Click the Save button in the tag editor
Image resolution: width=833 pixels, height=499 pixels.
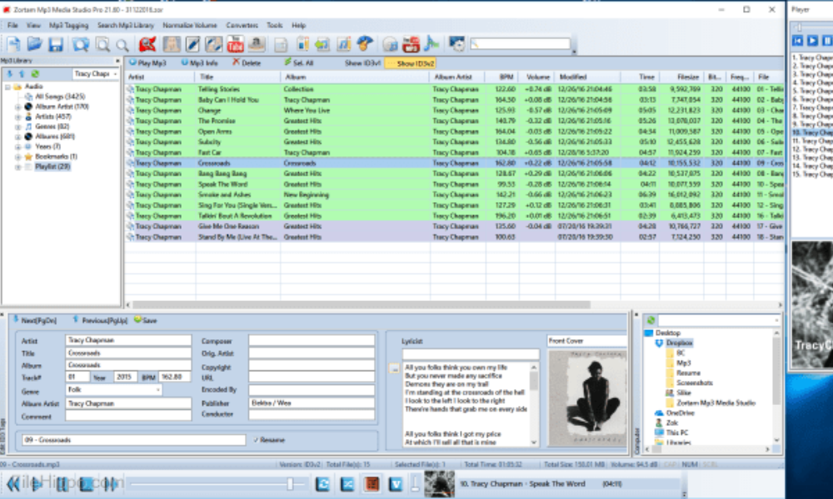point(146,320)
